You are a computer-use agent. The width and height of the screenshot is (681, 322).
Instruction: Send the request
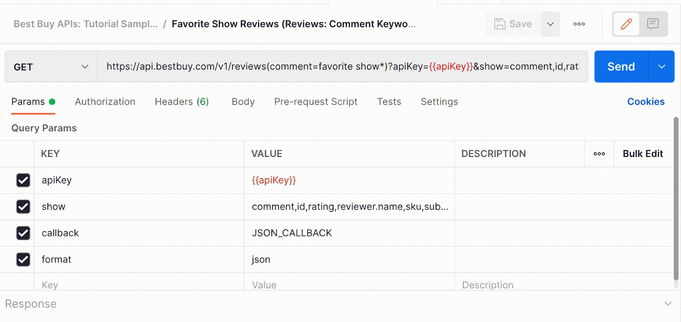click(x=621, y=66)
